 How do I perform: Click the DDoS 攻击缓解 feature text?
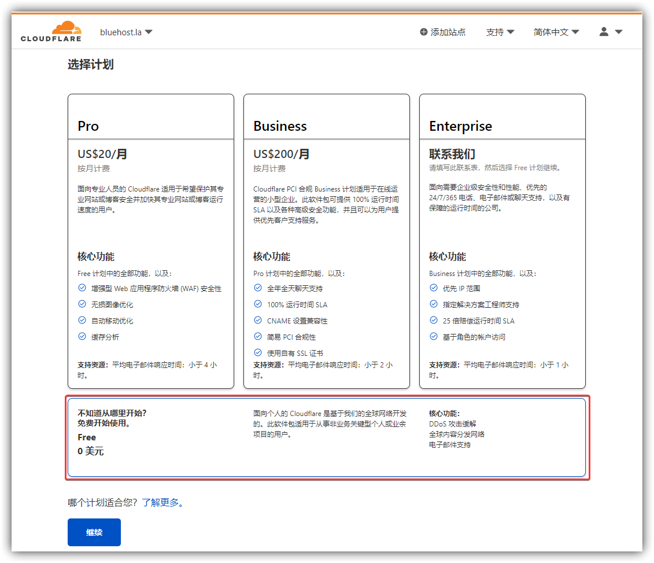tap(453, 424)
